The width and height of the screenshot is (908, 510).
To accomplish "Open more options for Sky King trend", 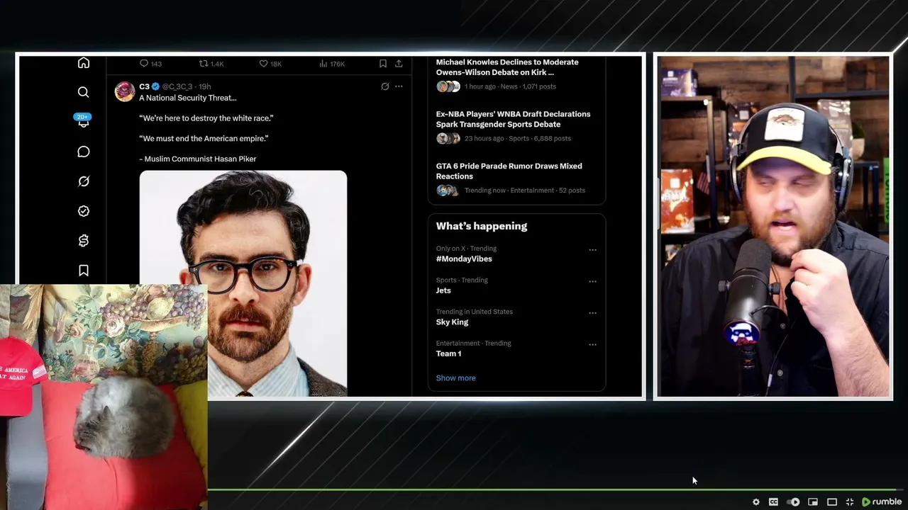I will click(592, 313).
